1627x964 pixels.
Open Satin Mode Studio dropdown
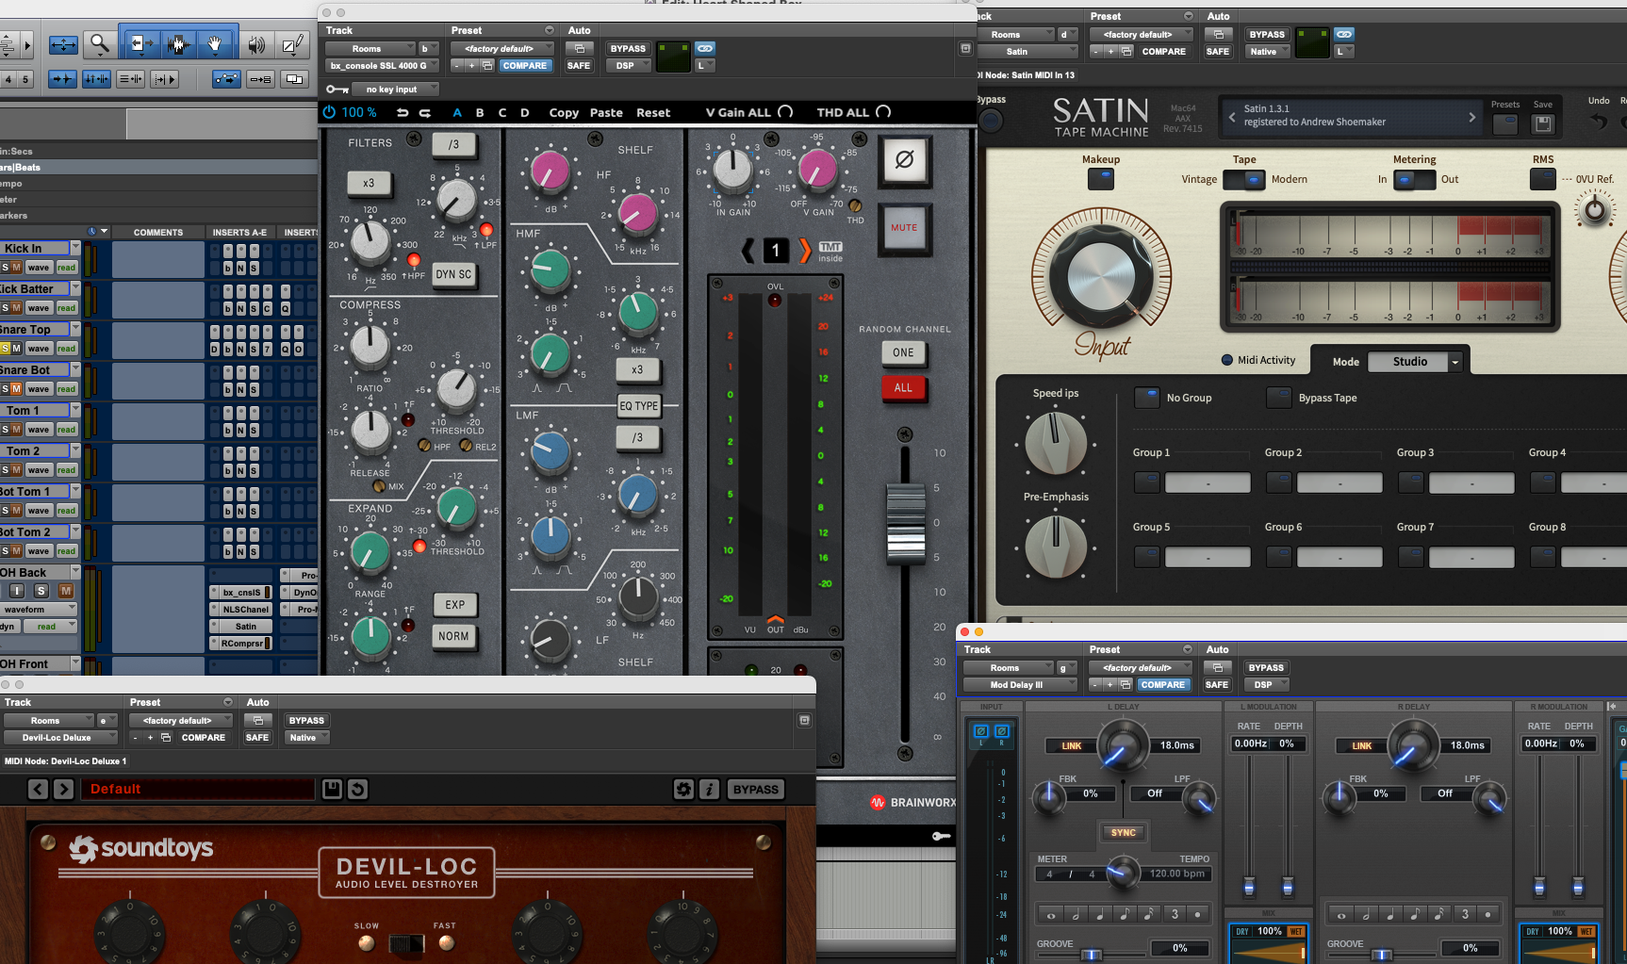coord(1414,362)
